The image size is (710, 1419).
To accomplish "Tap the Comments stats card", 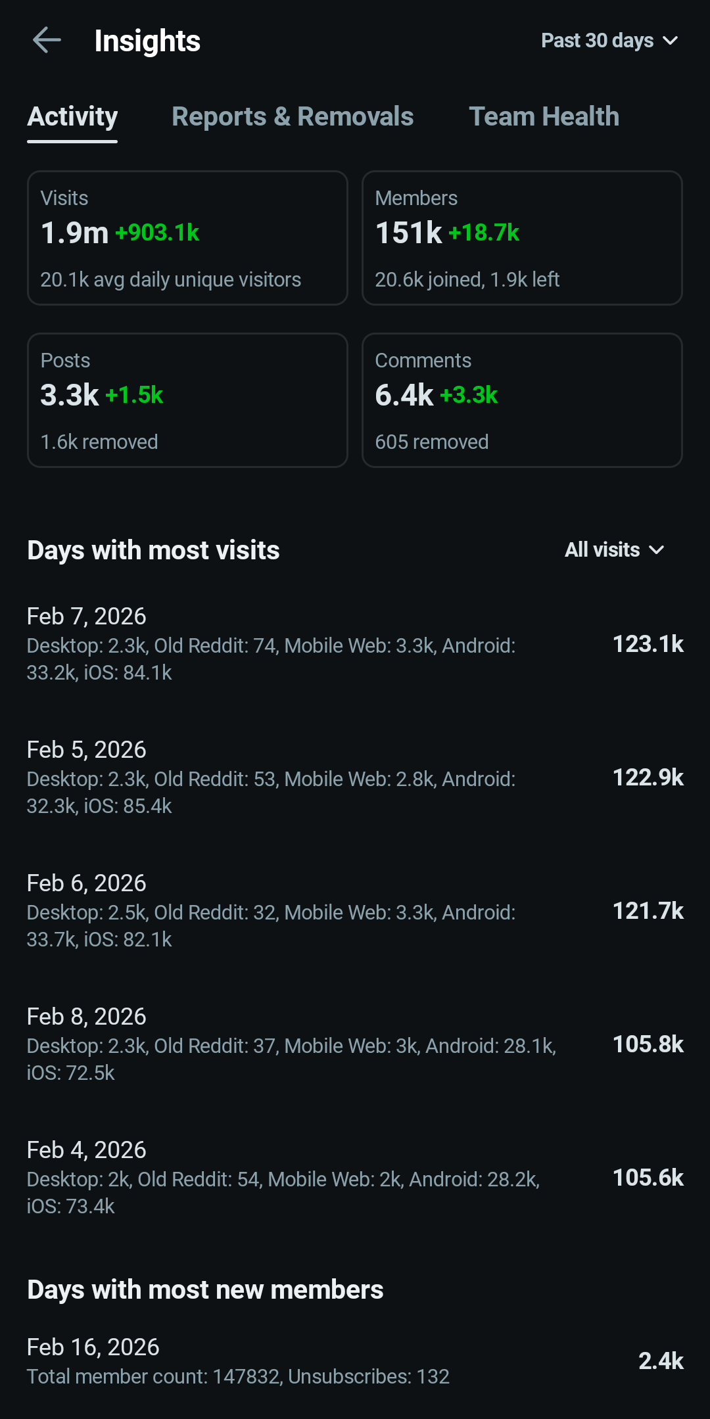I will (x=522, y=400).
